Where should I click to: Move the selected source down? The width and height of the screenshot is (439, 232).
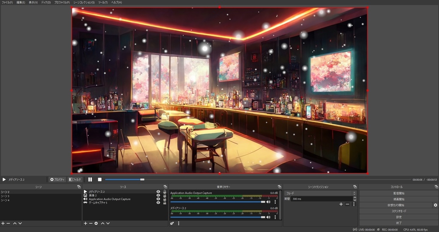108,223
